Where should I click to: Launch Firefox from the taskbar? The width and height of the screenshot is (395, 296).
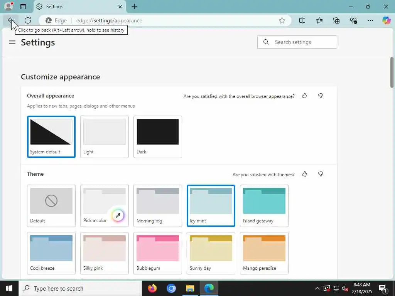point(152,288)
